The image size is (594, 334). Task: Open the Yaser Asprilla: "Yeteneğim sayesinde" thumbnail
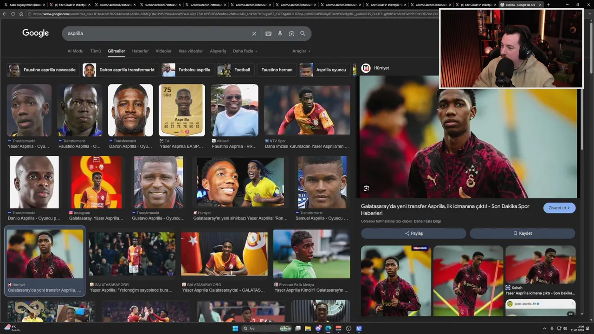tap(132, 254)
